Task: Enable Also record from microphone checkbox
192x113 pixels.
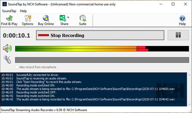Action: [x=17, y=67]
